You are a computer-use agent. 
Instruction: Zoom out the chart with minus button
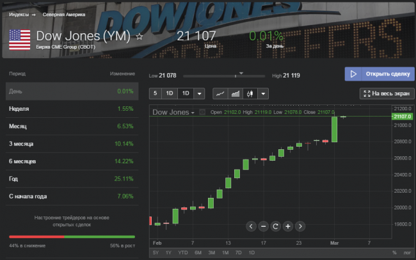coord(264,226)
